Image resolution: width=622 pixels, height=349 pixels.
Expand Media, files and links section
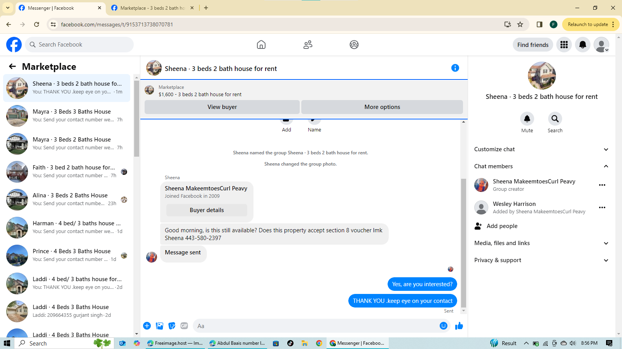pyautogui.click(x=541, y=243)
